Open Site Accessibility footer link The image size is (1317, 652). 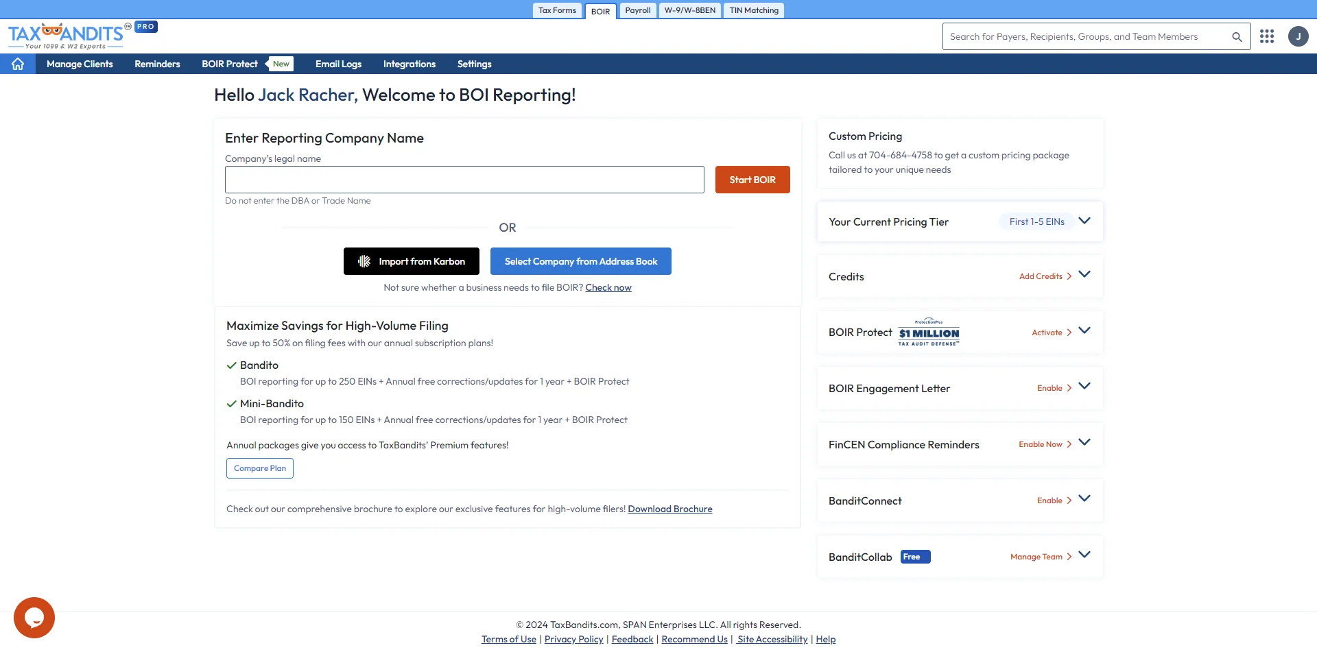coord(772,639)
